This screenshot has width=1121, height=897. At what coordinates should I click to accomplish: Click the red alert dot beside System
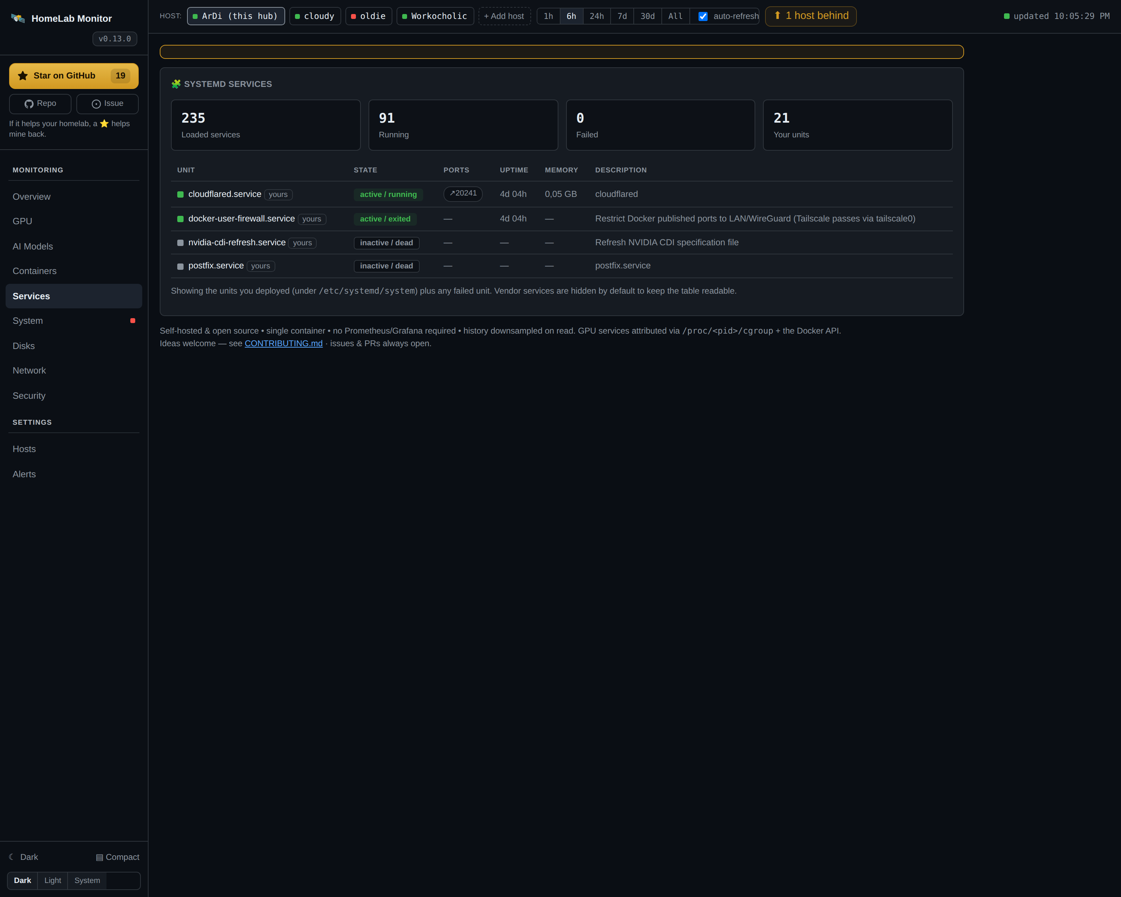(132, 321)
